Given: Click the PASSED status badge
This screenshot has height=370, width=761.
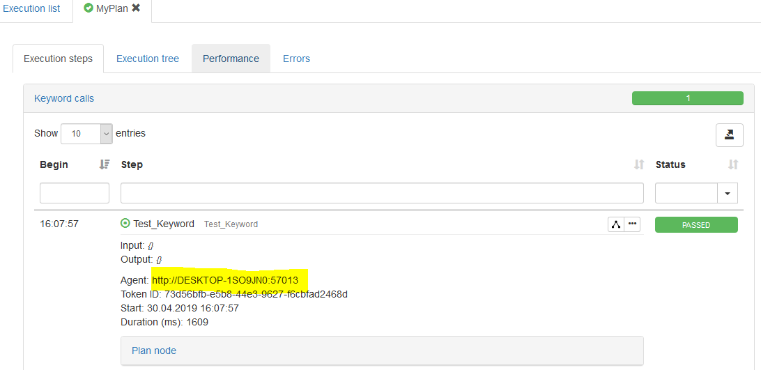Looking at the screenshot, I should tap(696, 225).
